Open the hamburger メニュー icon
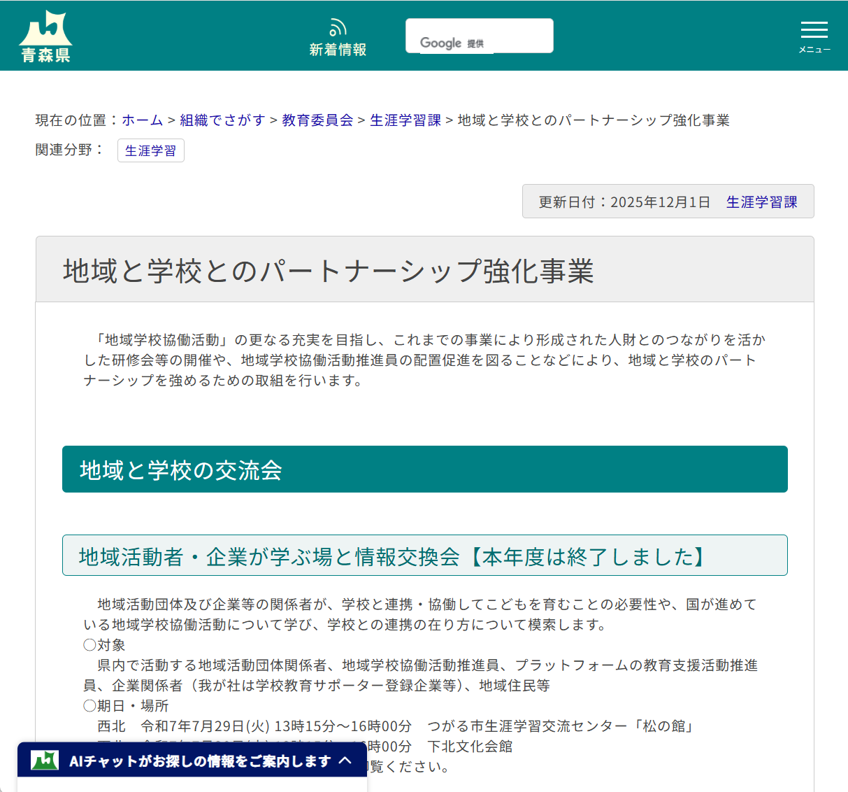 point(814,29)
